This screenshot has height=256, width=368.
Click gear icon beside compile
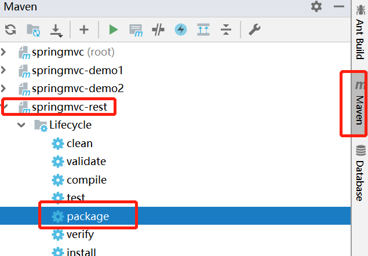58,180
